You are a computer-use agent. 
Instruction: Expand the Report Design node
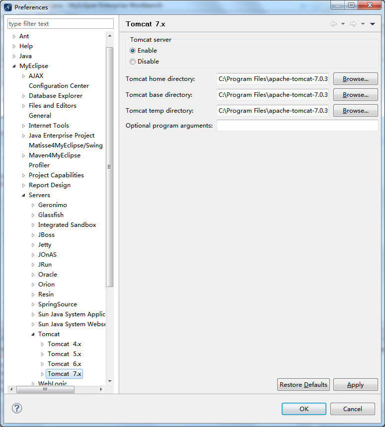point(23,186)
